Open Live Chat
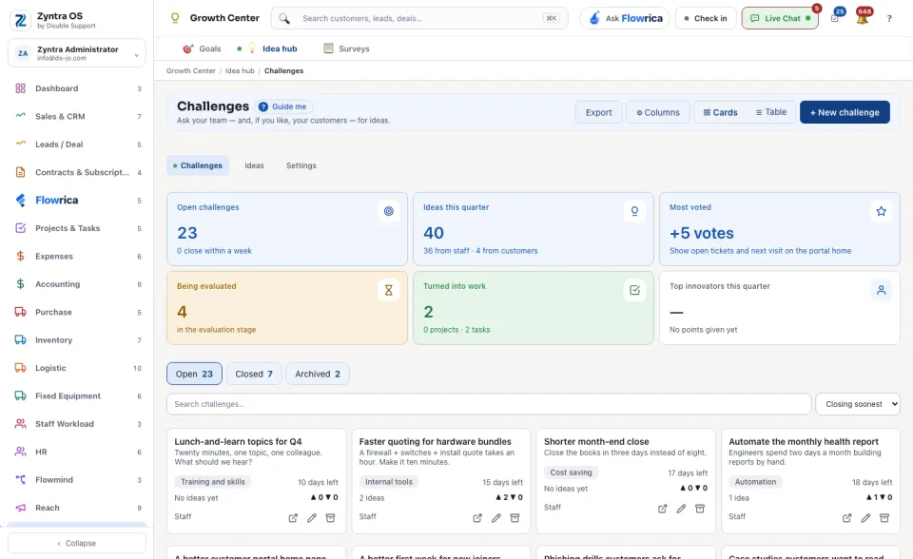The width and height of the screenshot is (913, 559). (x=780, y=18)
